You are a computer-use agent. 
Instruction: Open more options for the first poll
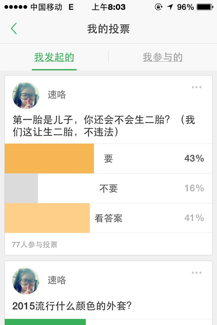[197, 87]
